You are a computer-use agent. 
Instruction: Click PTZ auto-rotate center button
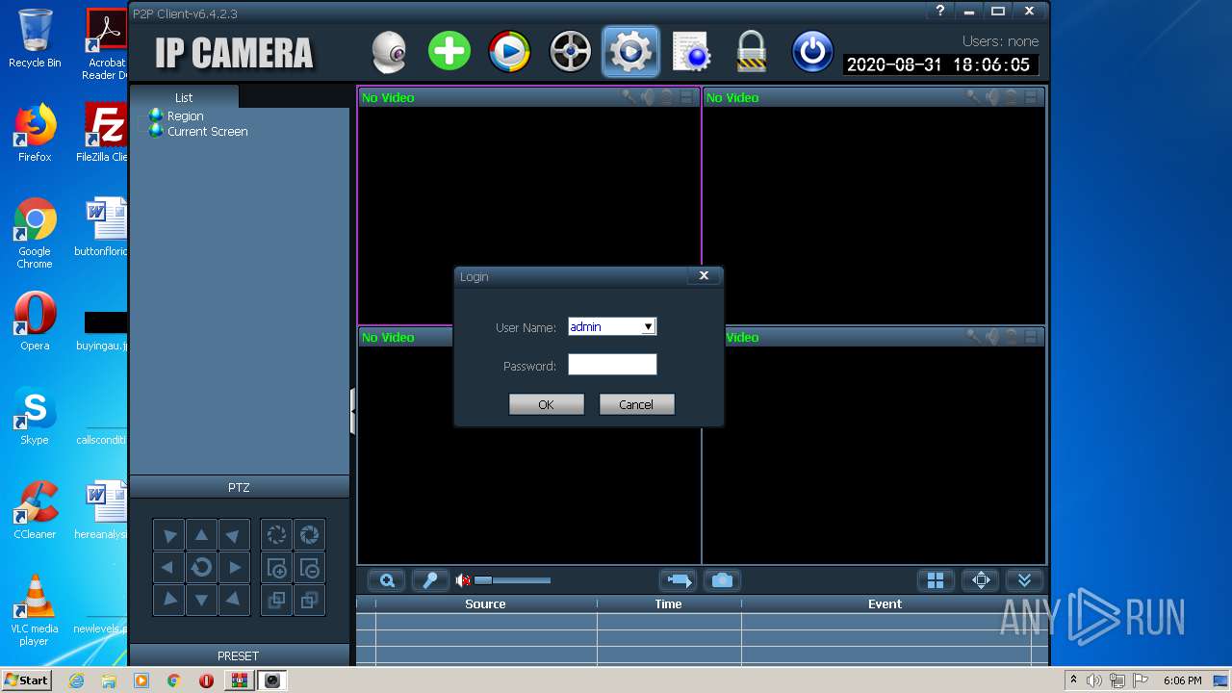(201, 568)
